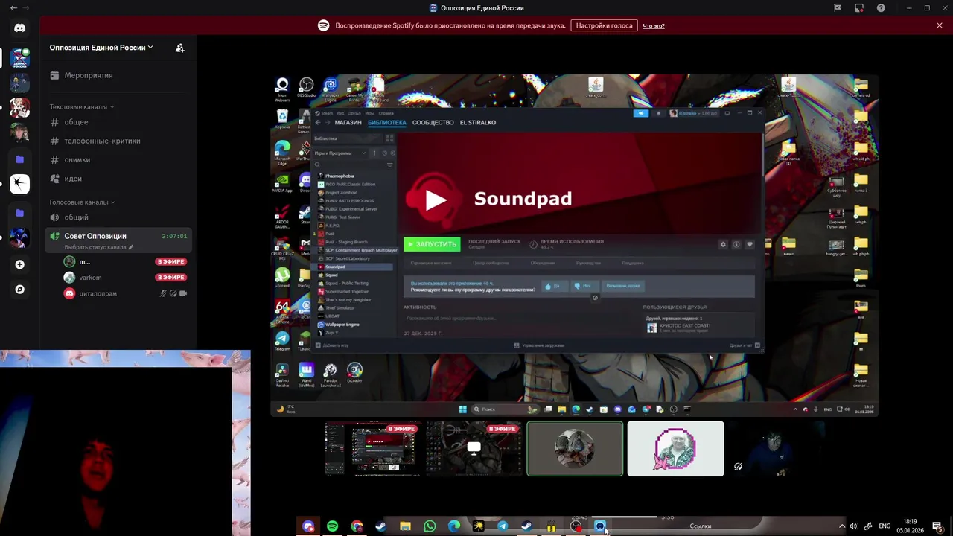The image size is (953, 536).
Task: Go back with Discord's left arrow
Action: pyautogui.click(x=13, y=8)
